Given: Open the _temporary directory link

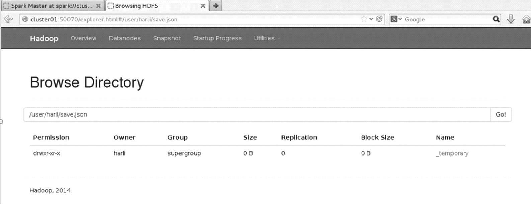Looking at the screenshot, I should pos(452,153).
